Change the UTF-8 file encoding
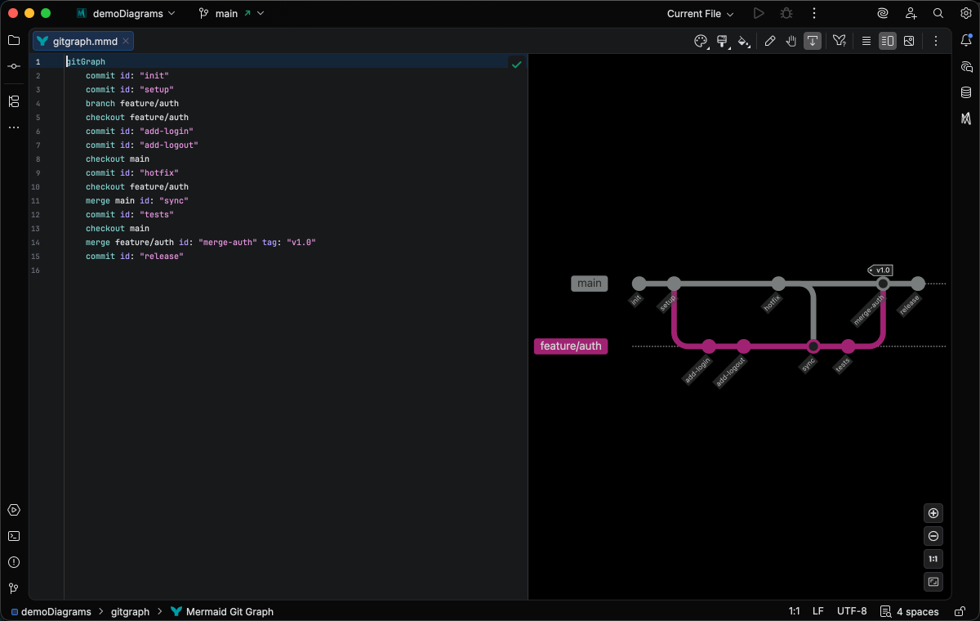The height and width of the screenshot is (621, 980). 852,611
